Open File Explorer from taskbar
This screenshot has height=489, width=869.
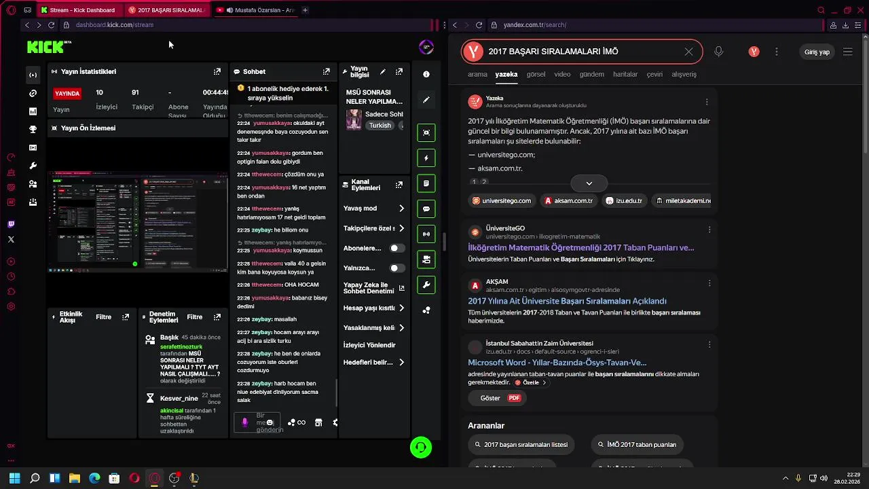coord(75,478)
